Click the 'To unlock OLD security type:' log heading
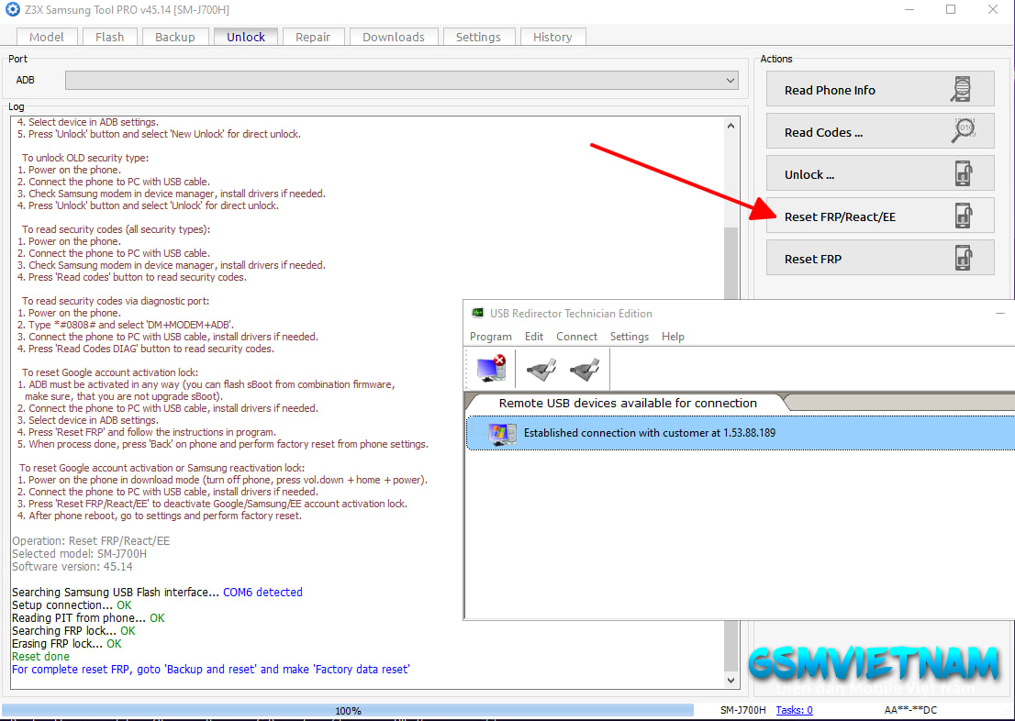The width and height of the screenshot is (1015, 721). (85, 158)
